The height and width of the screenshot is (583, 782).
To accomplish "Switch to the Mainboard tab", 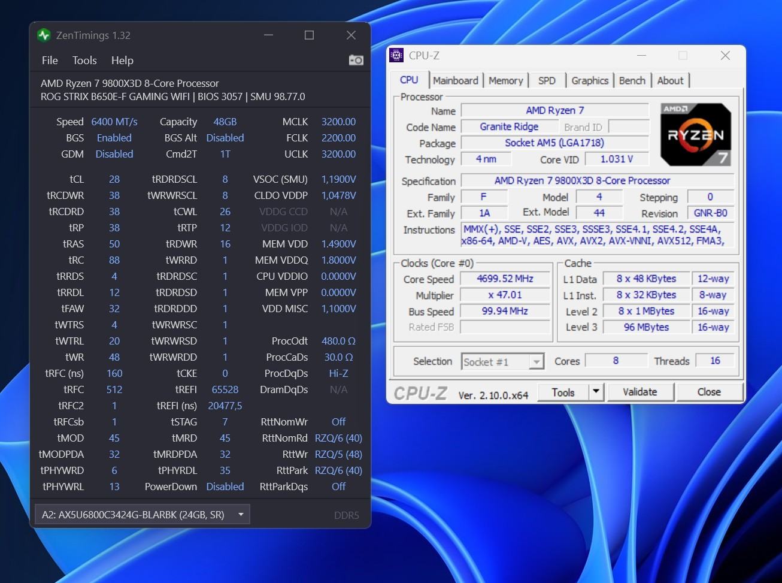I will point(455,80).
